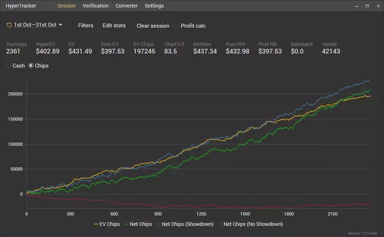
Task: Open the Settings tab
Action: point(154,6)
